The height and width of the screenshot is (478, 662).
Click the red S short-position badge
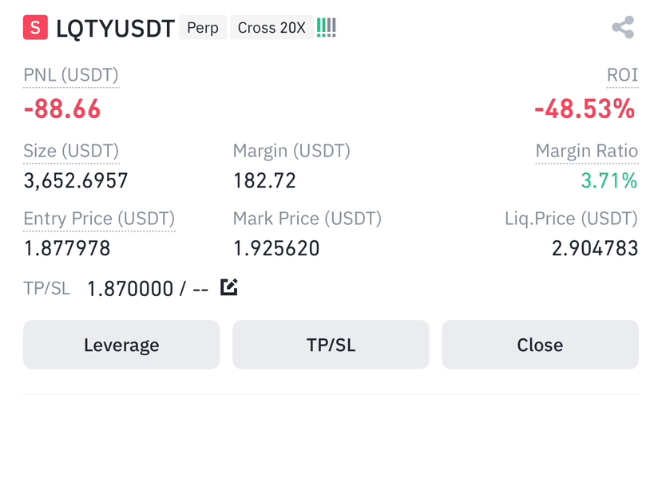[35, 27]
